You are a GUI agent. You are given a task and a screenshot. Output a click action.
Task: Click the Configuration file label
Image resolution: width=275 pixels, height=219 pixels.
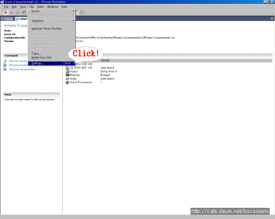[x=15, y=38]
